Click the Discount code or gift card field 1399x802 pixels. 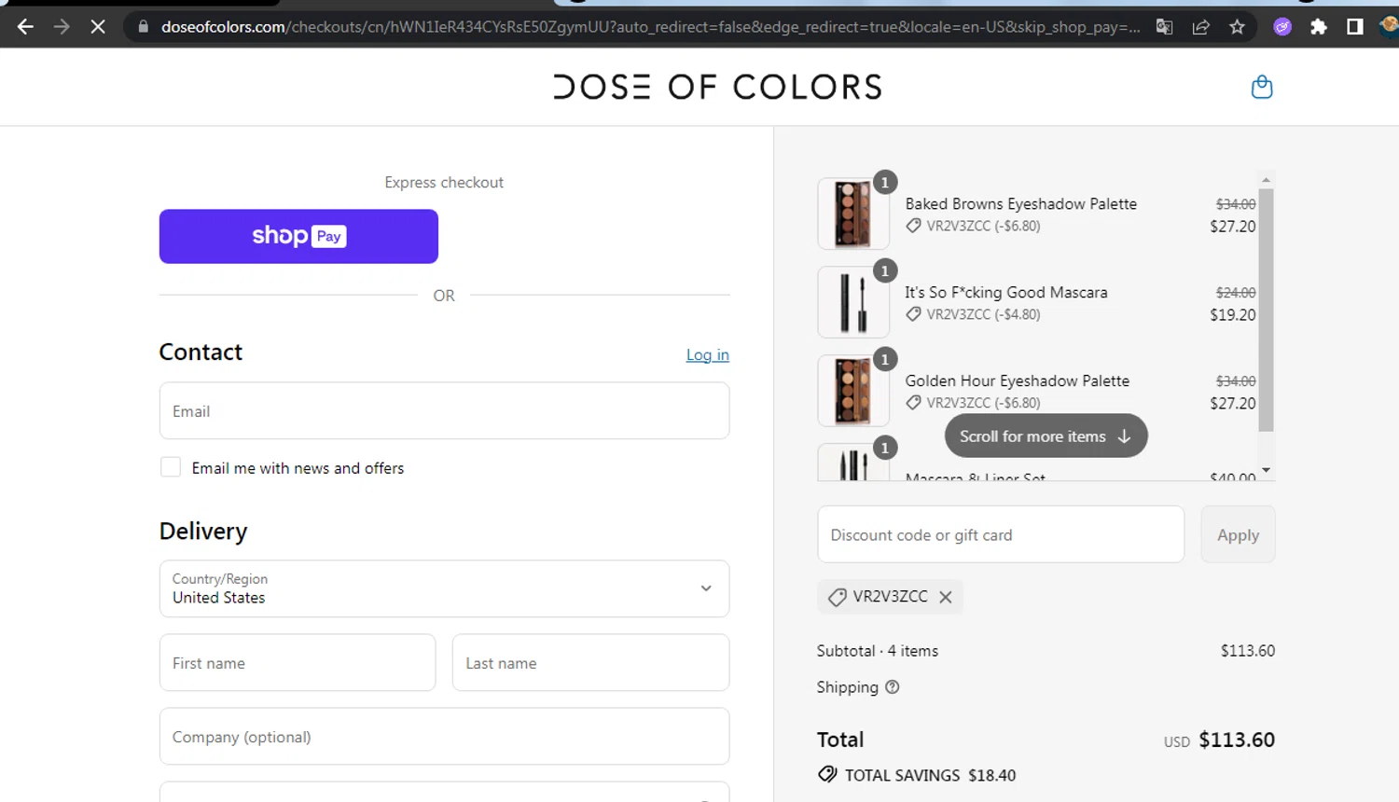pos(1001,534)
